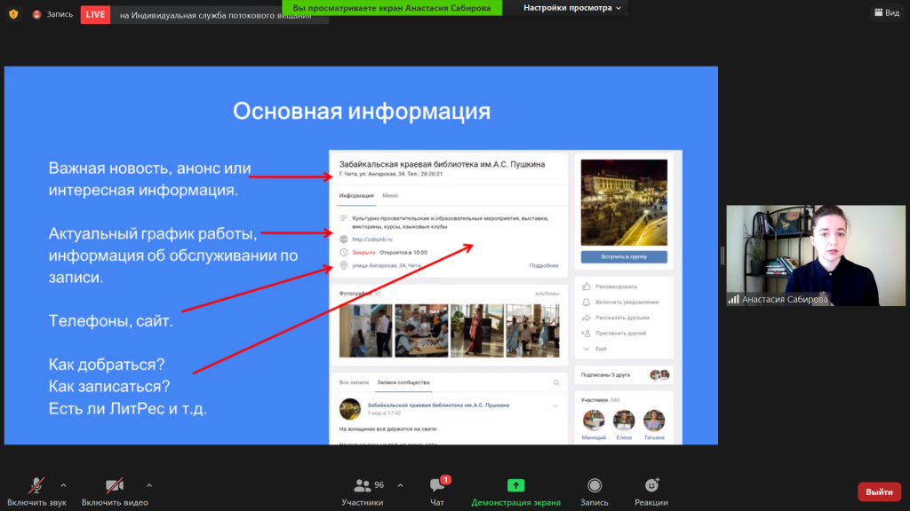Click the Вступить в группу button
This screenshot has width=910, height=511.
[x=624, y=257]
